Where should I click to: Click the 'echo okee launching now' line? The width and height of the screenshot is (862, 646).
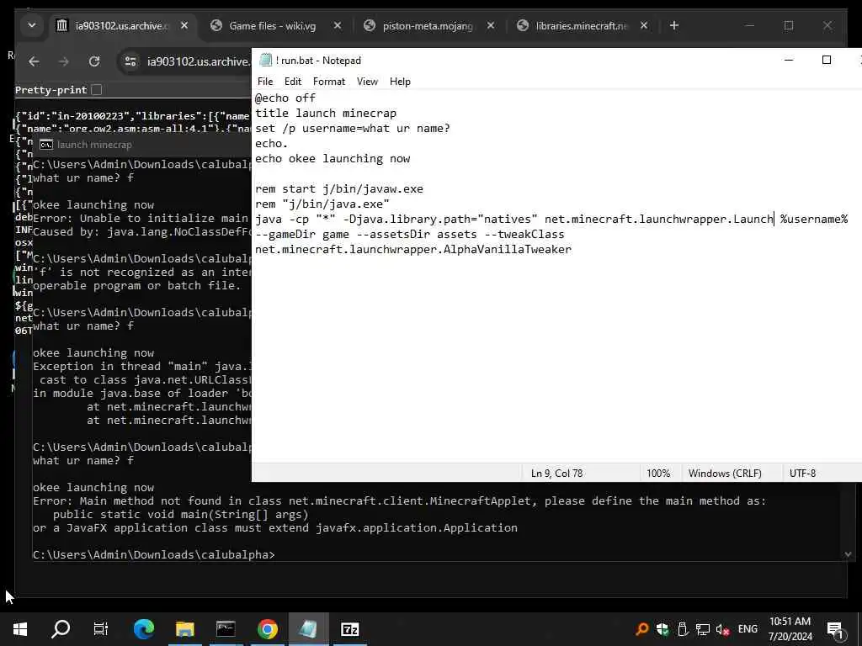[333, 159]
